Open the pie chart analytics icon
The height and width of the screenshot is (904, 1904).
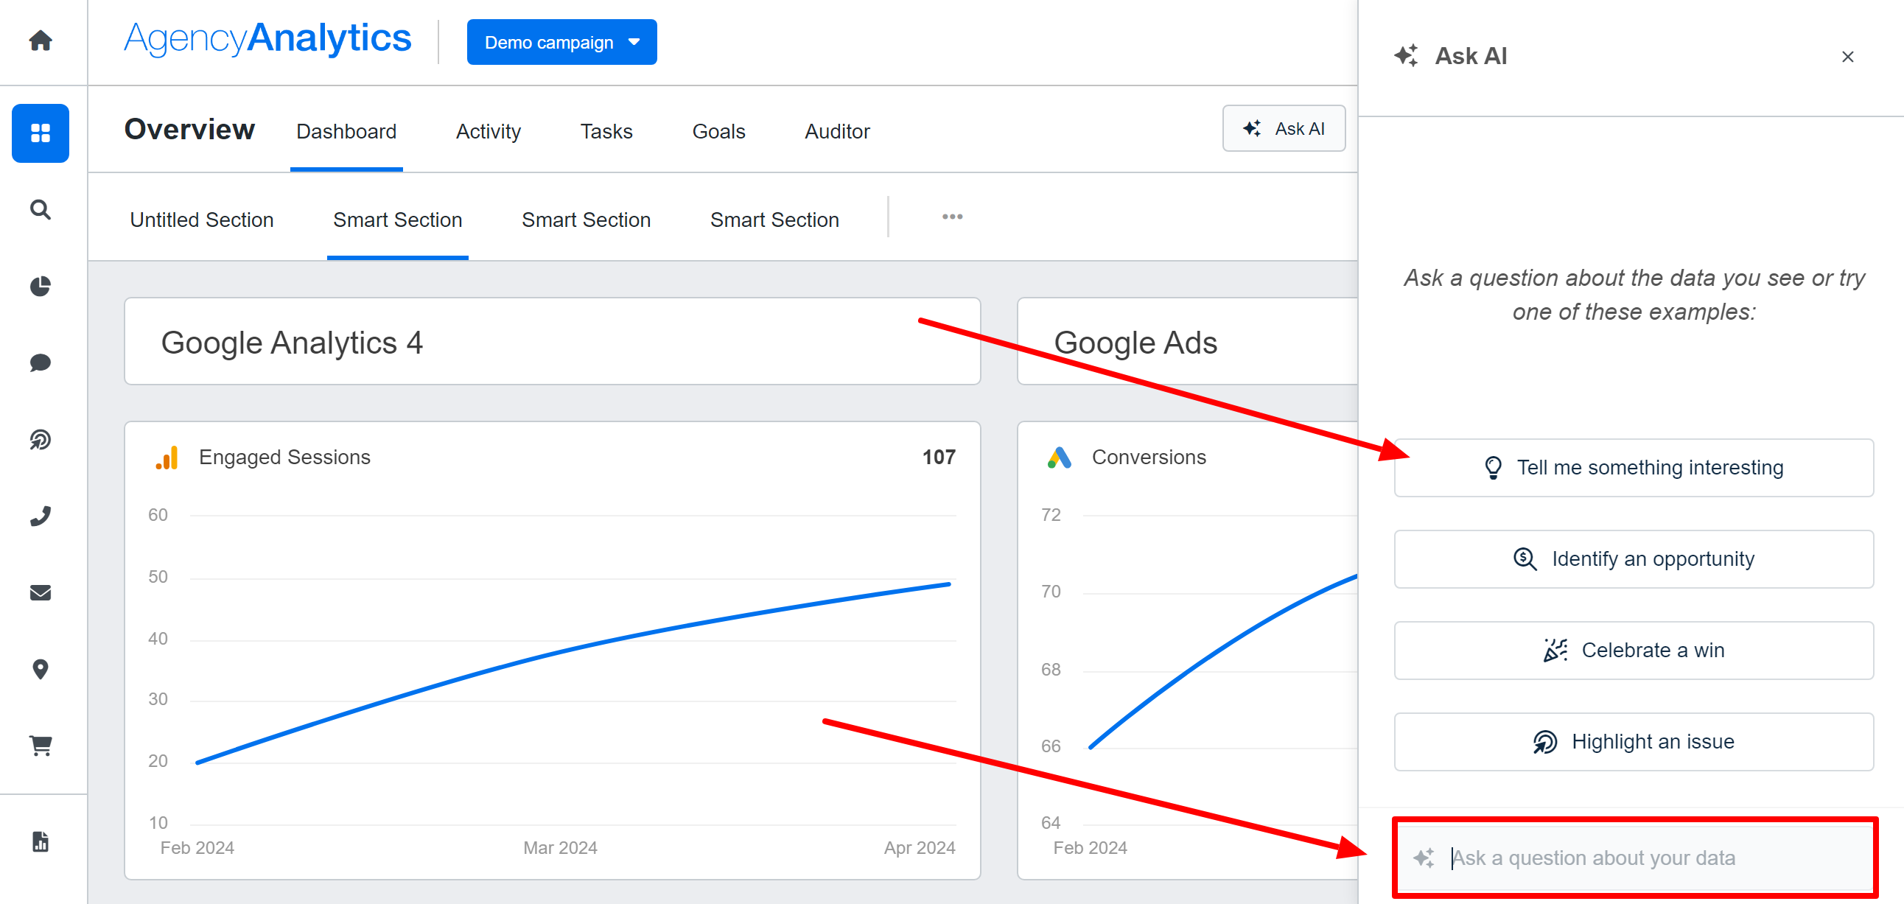click(41, 286)
